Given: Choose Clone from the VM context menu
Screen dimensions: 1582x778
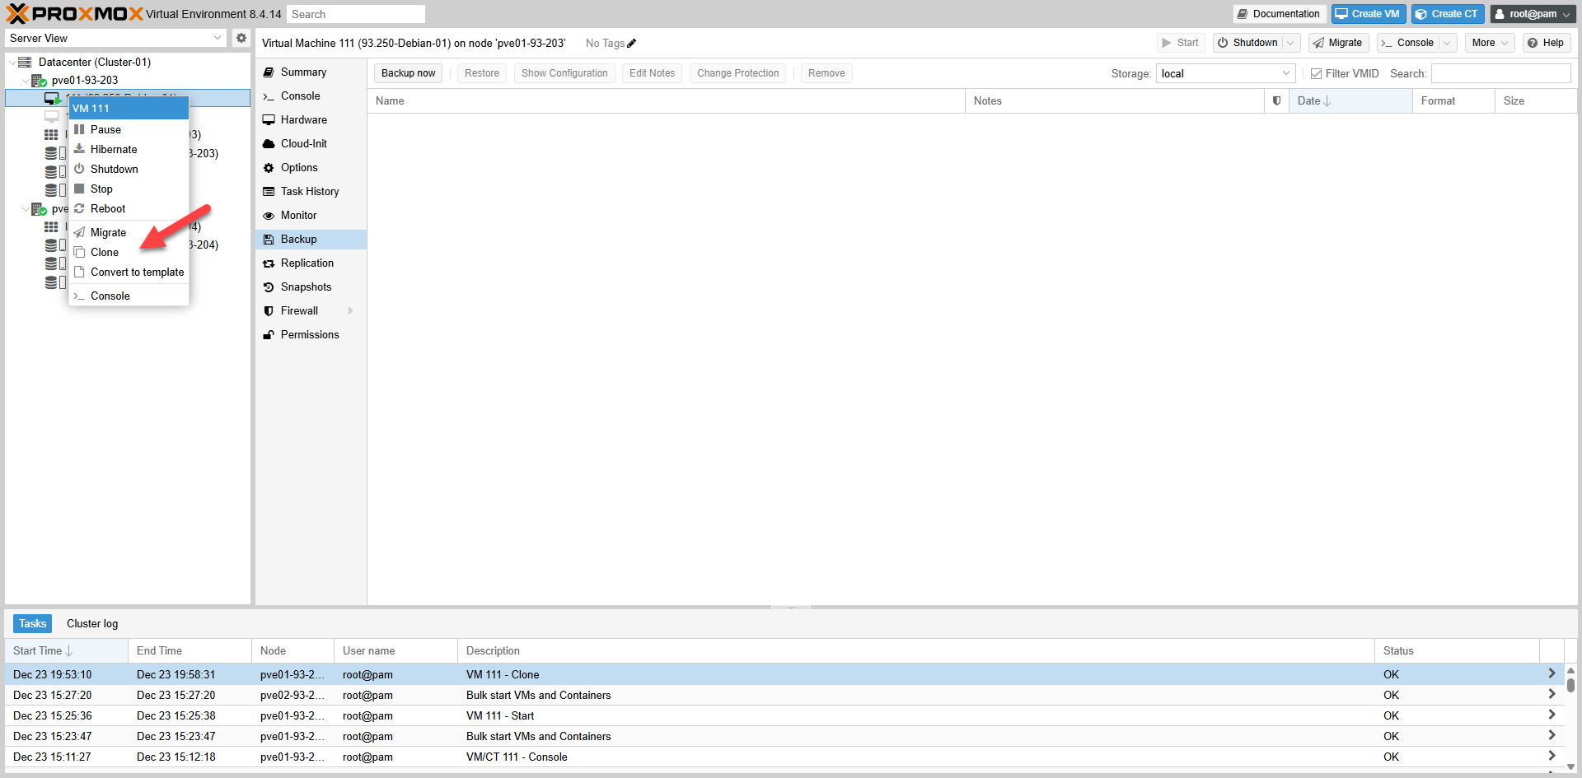Looking at the screenshot, I should (x=105, y=253).
